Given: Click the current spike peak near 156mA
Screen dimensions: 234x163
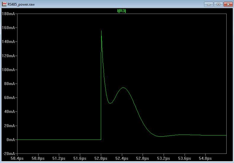Looking at the screenshot, I should [101, 31].
